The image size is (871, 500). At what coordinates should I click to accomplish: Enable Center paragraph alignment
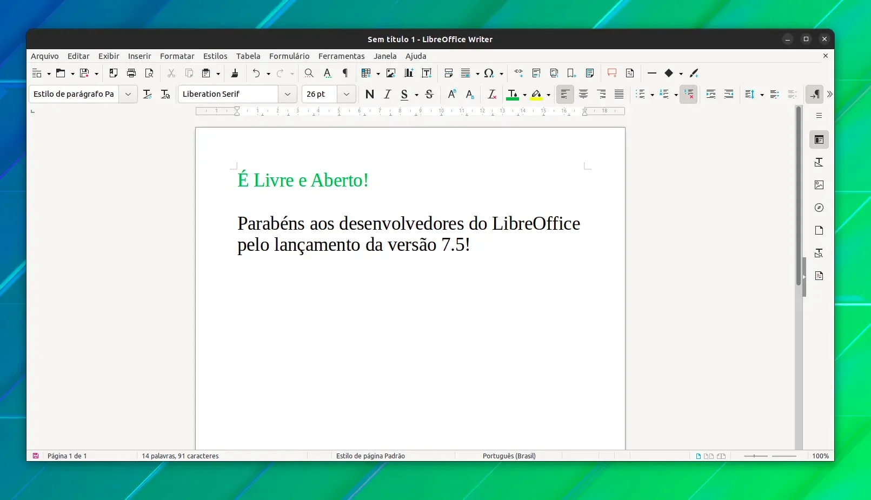pos(583,94)
